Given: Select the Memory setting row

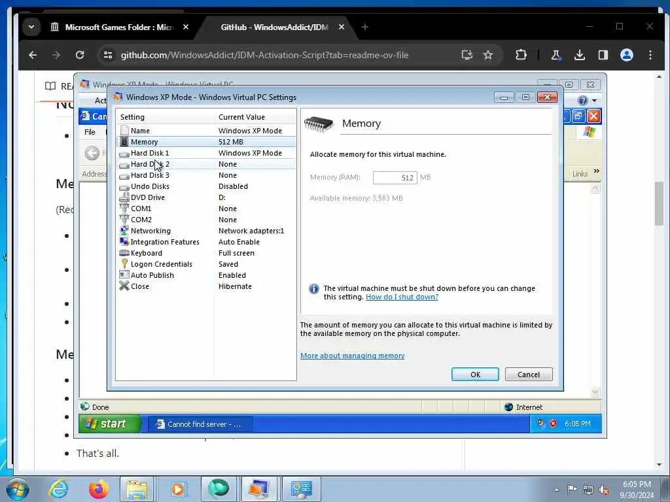Looking at the screenshot, I should tap(206, 142).
